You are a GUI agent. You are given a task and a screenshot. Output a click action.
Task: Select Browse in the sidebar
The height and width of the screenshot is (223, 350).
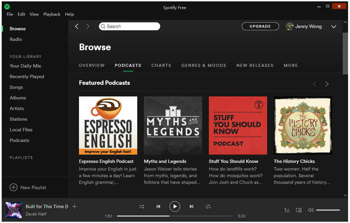pos(18,29)
